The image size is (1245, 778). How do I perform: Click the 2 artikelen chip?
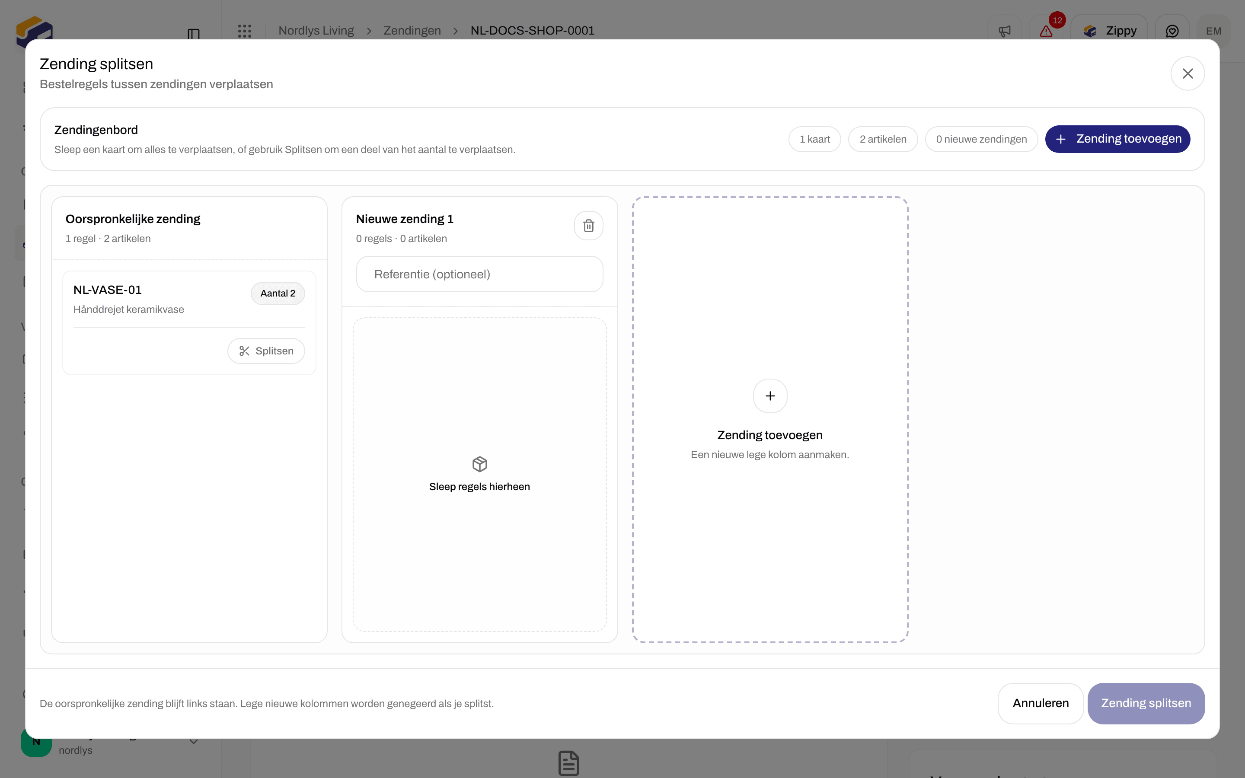pos(883,139)
